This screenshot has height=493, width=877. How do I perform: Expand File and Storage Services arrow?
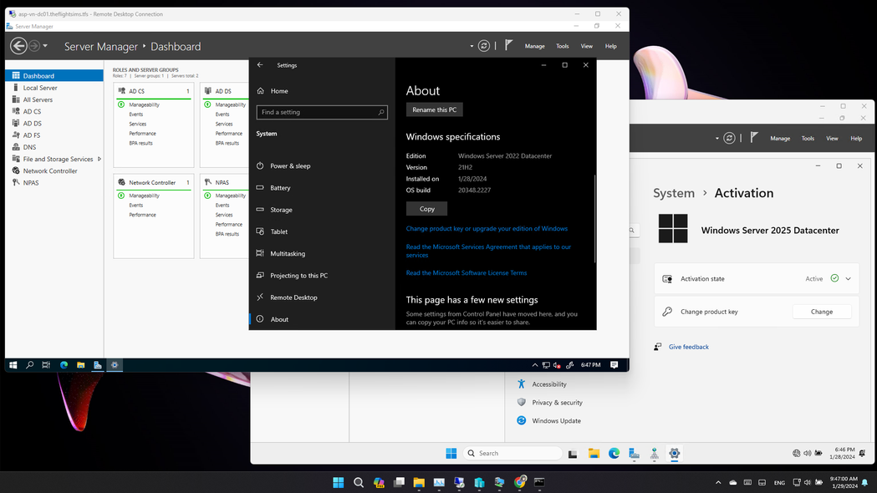[x=99, y=160]
